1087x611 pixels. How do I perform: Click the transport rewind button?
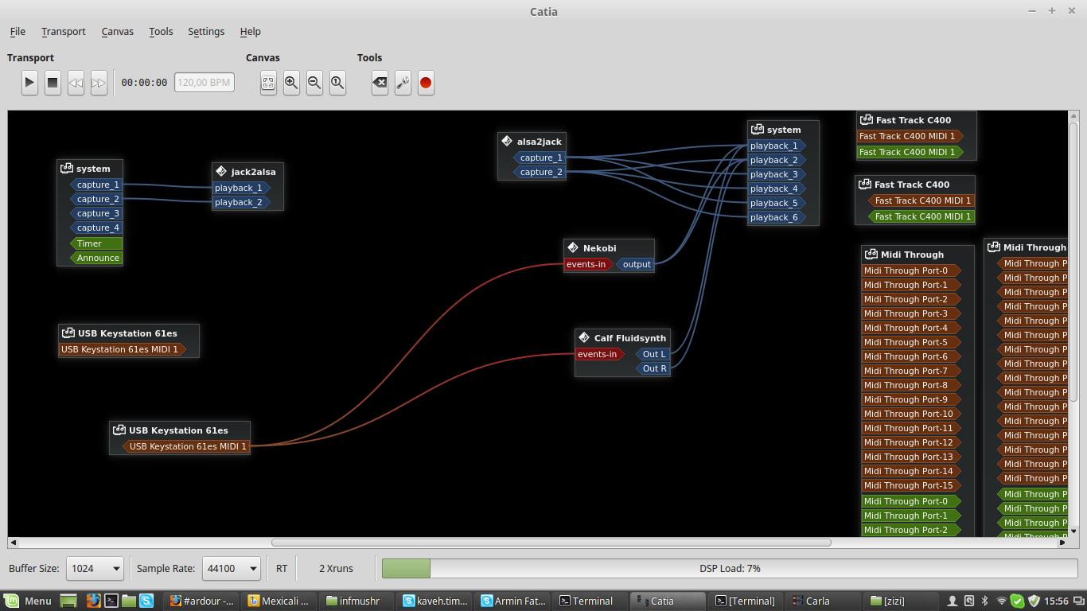point(76,82)
